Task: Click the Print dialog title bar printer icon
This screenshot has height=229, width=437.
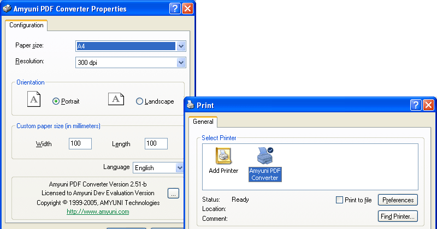Action: [190, 105]
